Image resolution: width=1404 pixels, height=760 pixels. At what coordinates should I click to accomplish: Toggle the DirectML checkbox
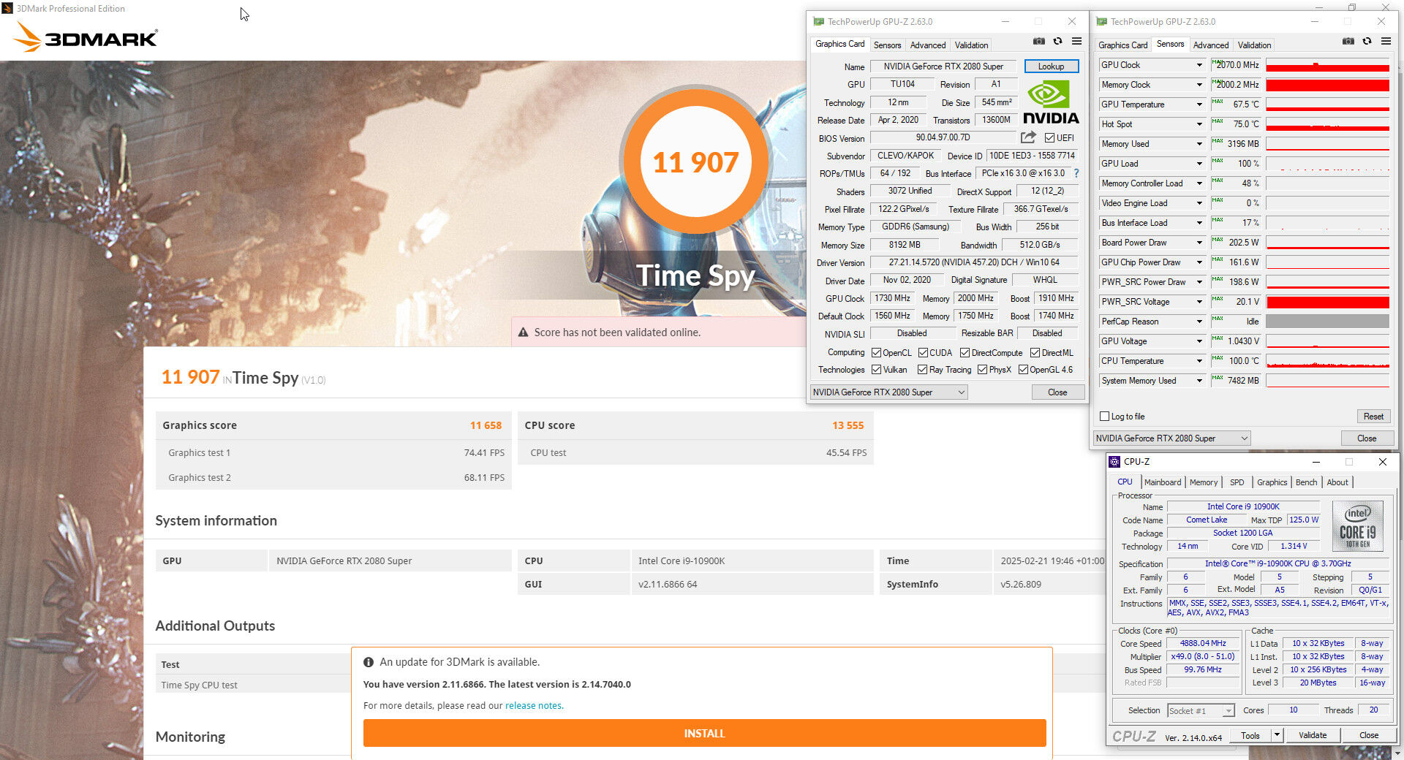(1035, 353)
